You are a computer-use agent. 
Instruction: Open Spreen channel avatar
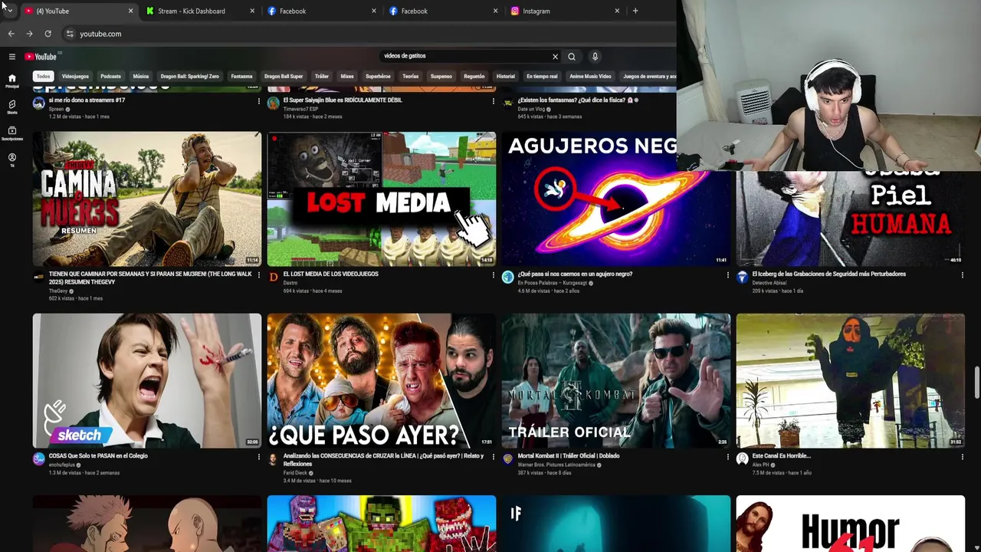pos(38,103)
